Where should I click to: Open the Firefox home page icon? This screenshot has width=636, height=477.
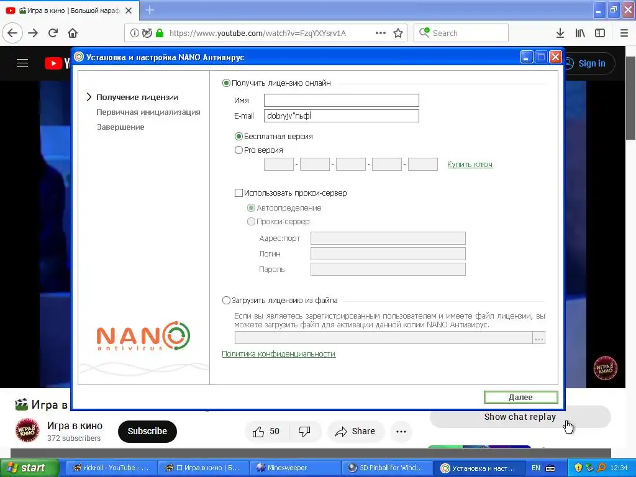(73, 34)
